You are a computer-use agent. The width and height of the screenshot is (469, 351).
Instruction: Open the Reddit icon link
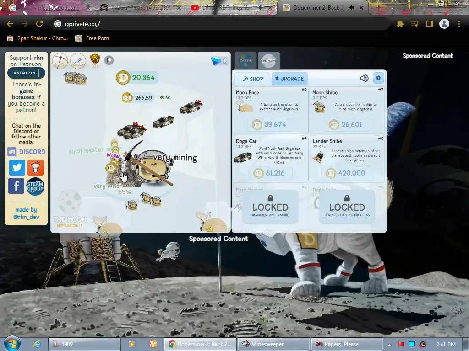[x=36, y=167]
